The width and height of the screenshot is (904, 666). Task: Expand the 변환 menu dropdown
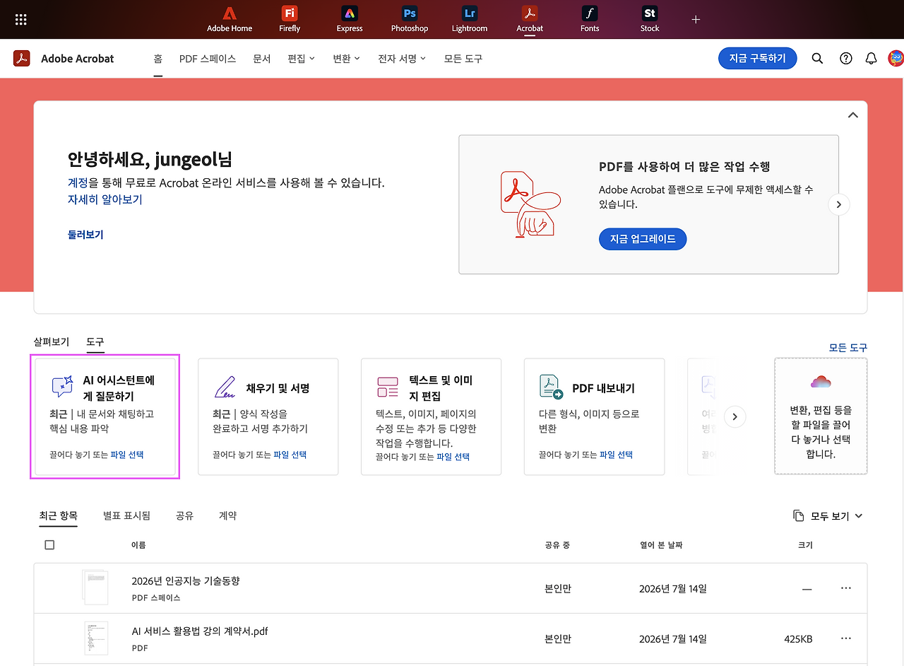(347, 59)
